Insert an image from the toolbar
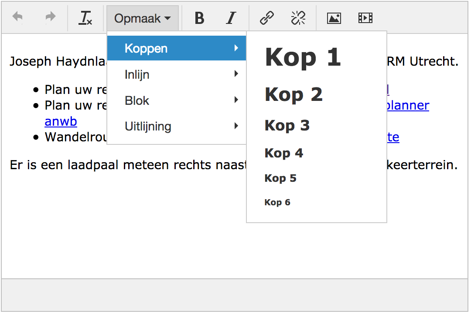The height and width of the screenshot is (314, 471). (334, 18)
